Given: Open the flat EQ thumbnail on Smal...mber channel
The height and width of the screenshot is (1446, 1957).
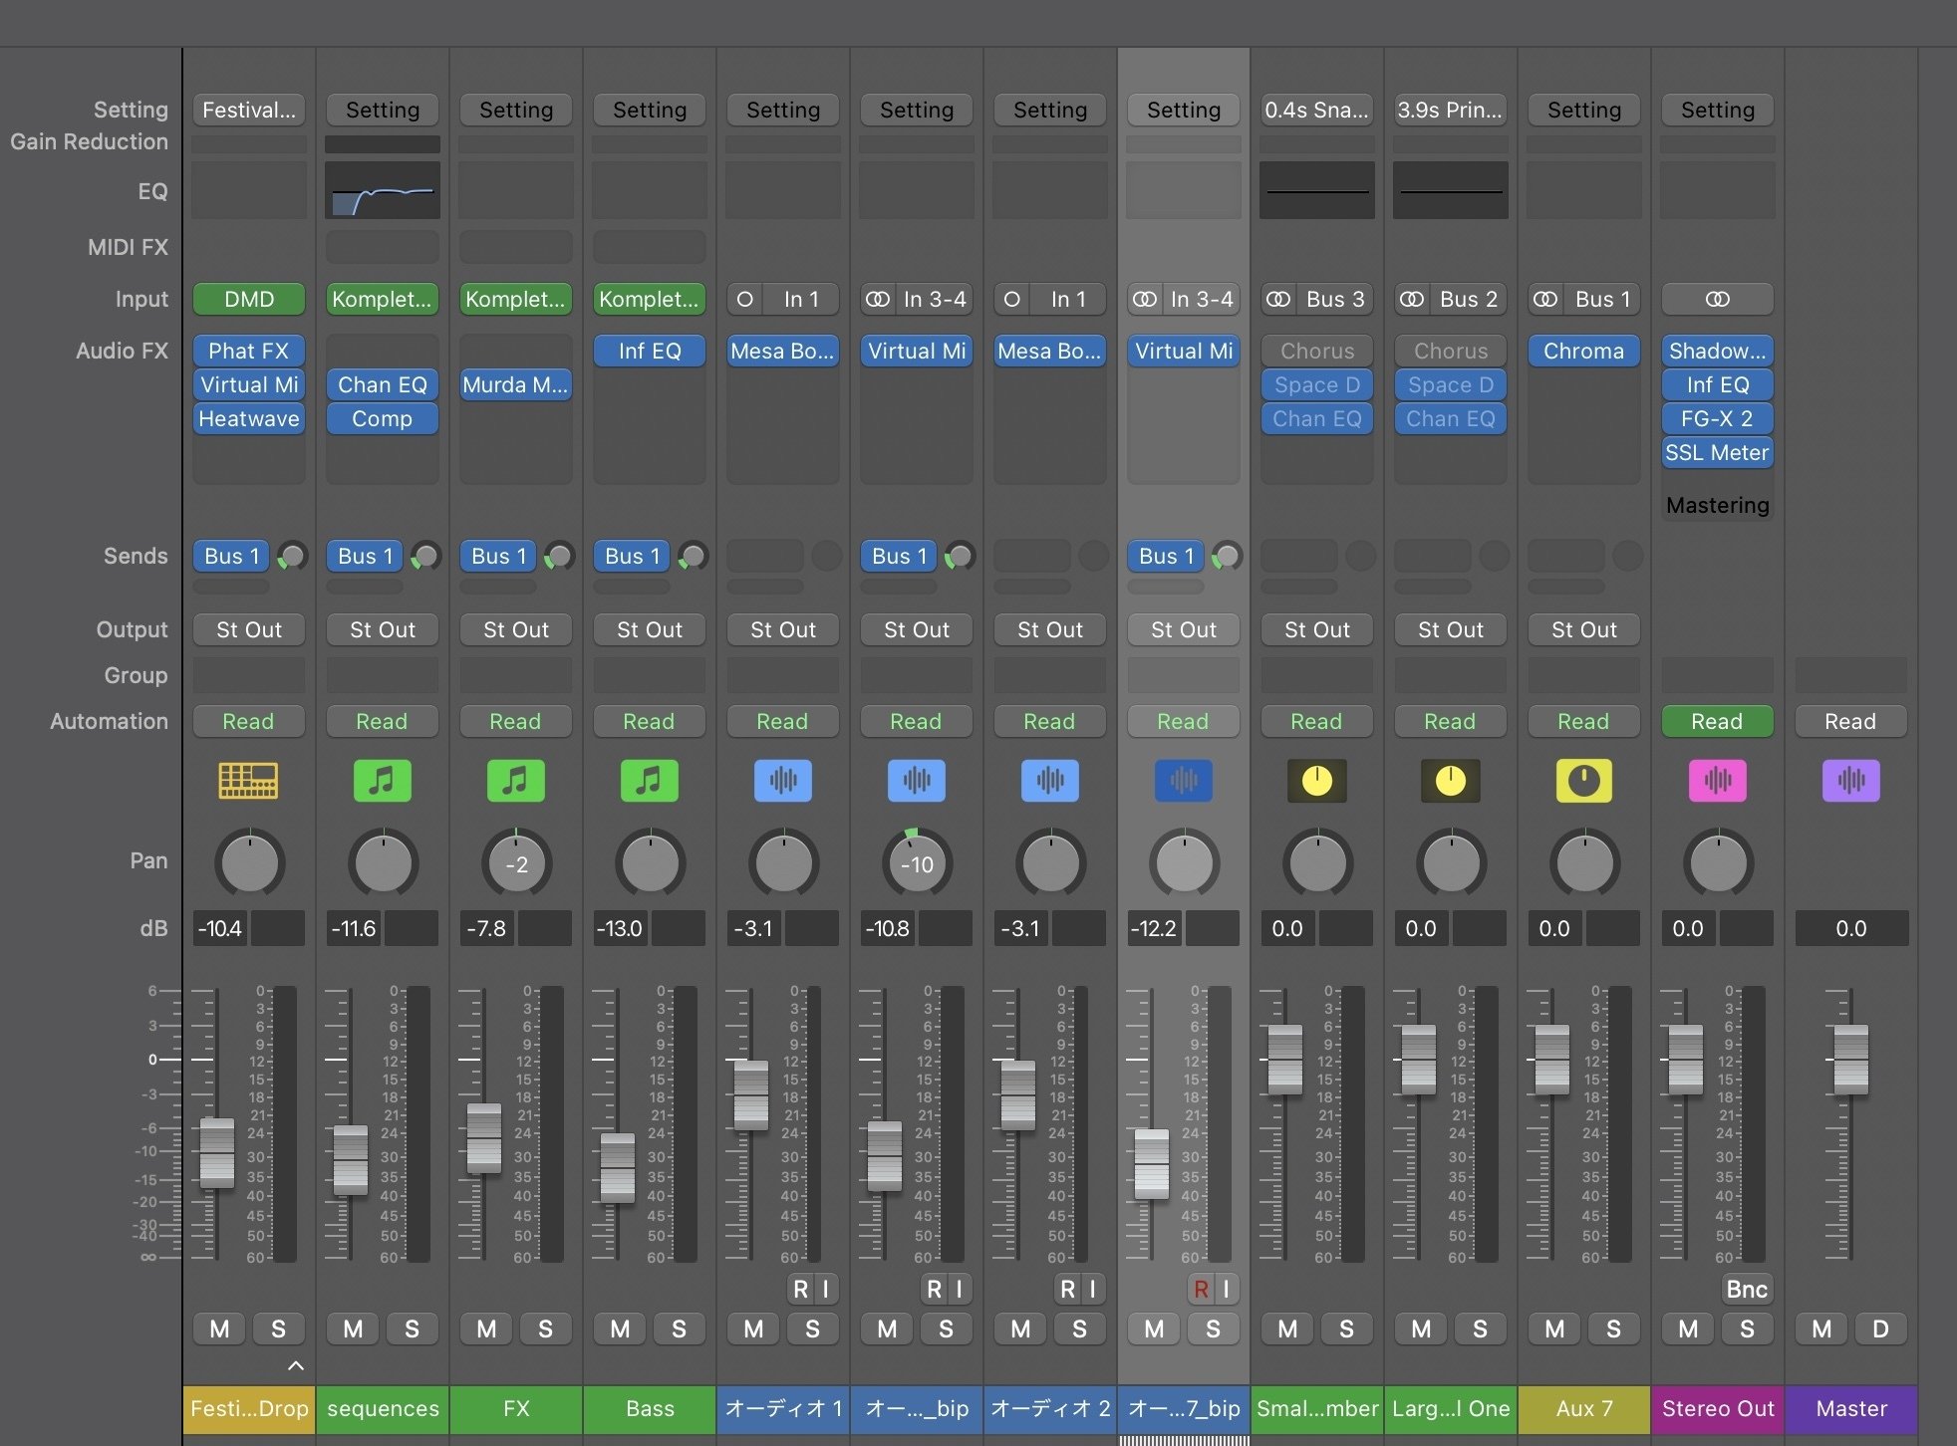Looking at the screenshot, I should tap(1317, 190).
